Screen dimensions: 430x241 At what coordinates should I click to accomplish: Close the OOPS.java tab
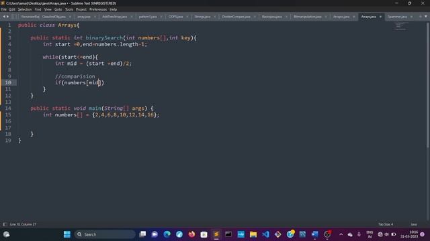(187, 17)
